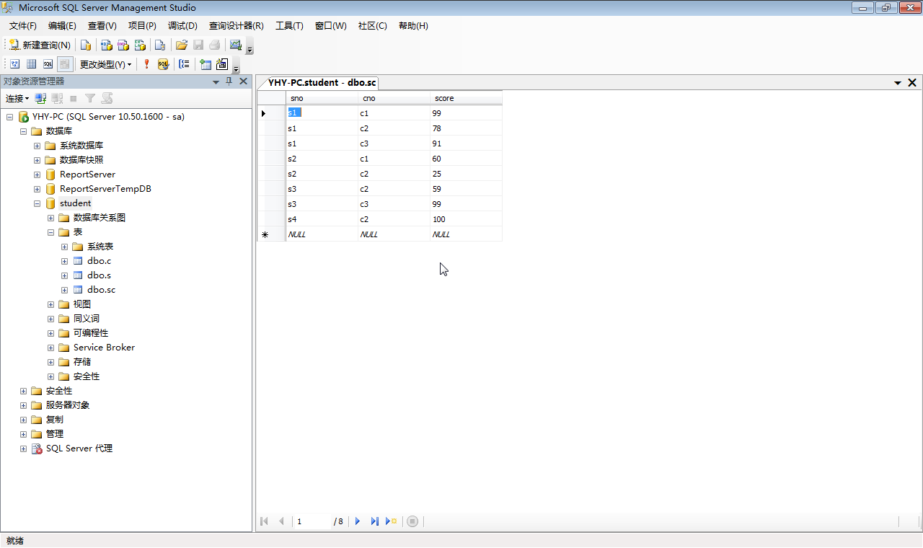Viewport: 923px width, 548px height.
Task: Open the Change Type (更改类型) dropdown
Action: tap(105, 64)
